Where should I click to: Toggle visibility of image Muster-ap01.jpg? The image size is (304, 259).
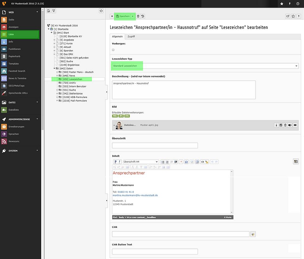(x=290, y=125)
